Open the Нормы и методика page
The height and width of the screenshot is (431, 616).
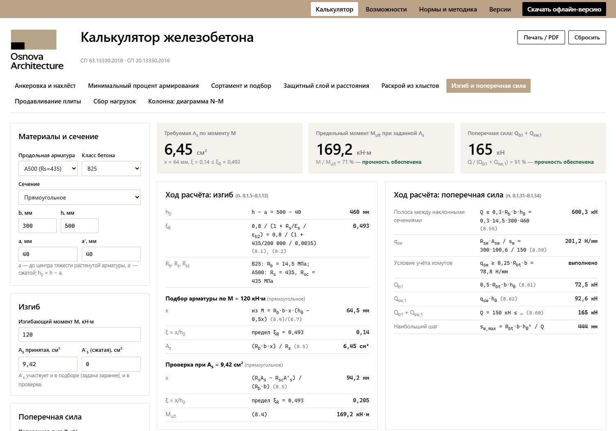[x=448, y=9]
